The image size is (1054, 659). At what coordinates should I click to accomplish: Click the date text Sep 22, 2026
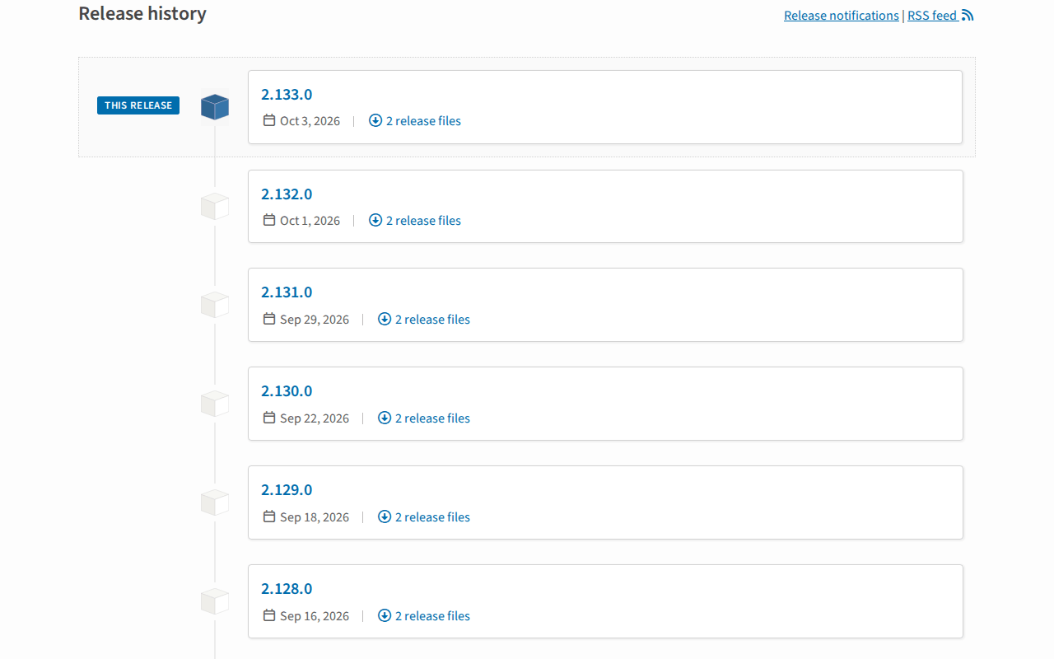tap(315, 418)
